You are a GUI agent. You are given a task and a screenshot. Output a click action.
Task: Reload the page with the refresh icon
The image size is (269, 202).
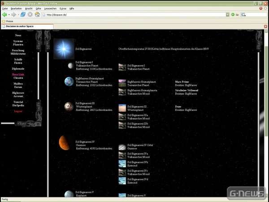coord(23,15)
